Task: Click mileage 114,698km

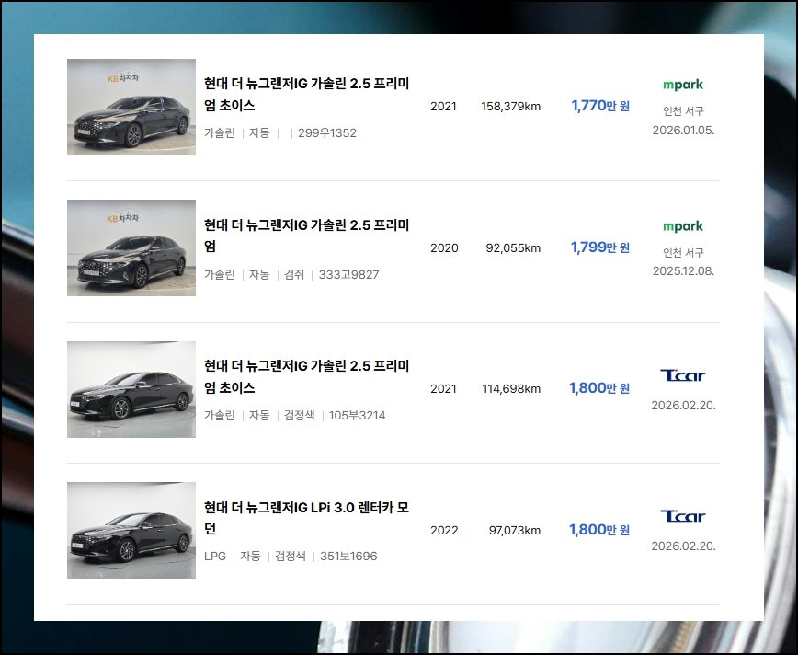Action: point(511,389)
